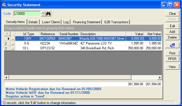Image resolution: width=182 pixels, height=106 pixels.
Task: Sort by the Reference column header
Action: 49,34
